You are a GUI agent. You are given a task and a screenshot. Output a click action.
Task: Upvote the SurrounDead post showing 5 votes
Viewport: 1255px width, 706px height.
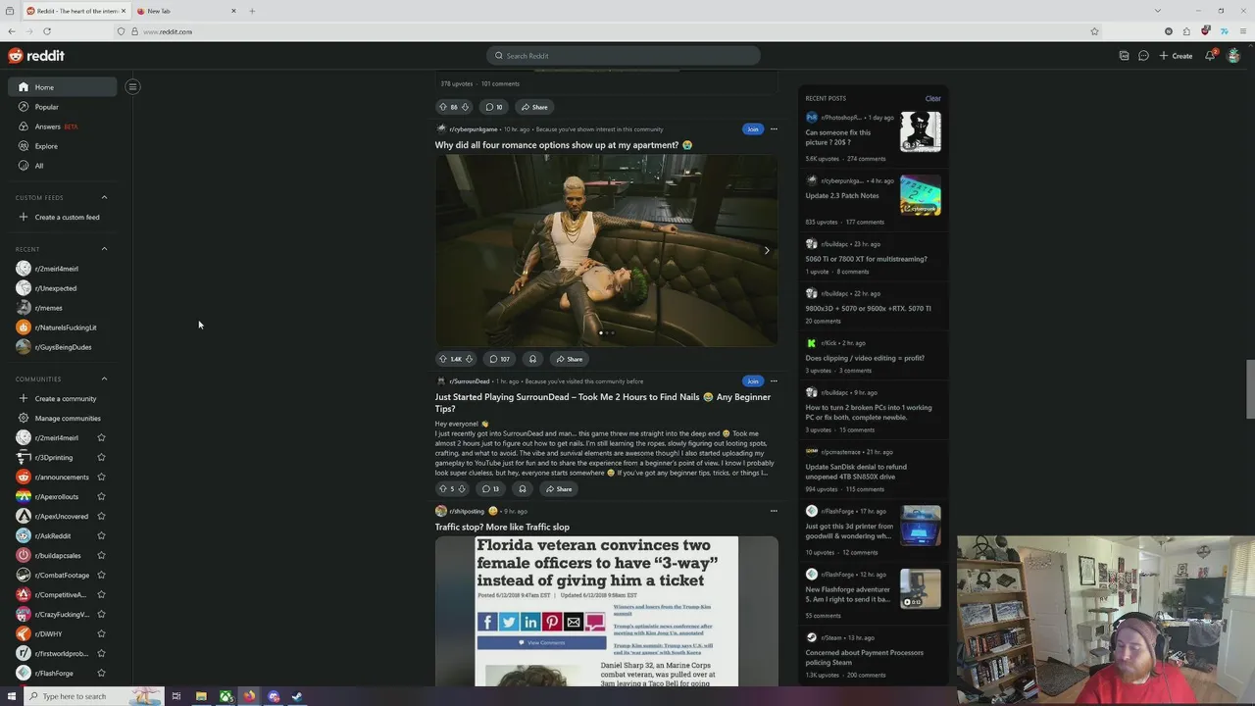[442, 488]
